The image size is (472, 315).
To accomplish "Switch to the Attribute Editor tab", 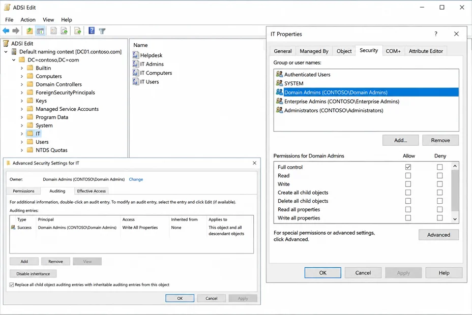I will (426, 51).
